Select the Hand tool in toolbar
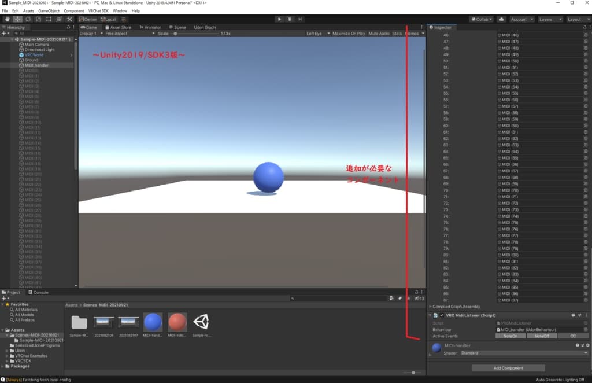This screenshot has height=383, width=592. coord(6,19)
